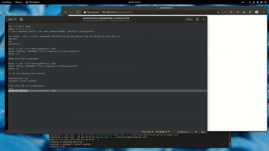Screen dimensions: 269x151
Task: Reload the phpMyAdmin browser page
Action: (x=78, y=12)
